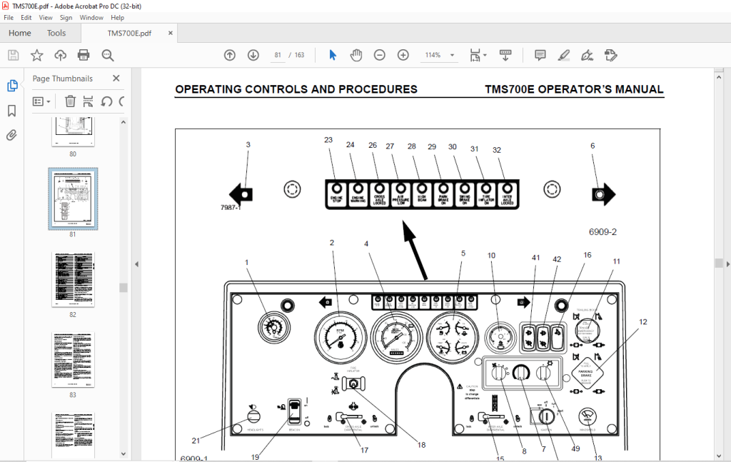Select the Highlight text pen tool
The image size is (731, 462).
point(564,56)
